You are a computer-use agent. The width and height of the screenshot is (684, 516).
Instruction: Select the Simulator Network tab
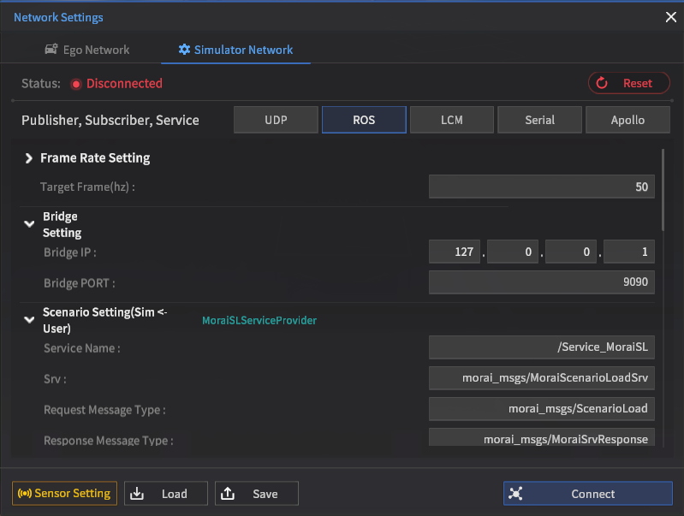tap(235, 50)
